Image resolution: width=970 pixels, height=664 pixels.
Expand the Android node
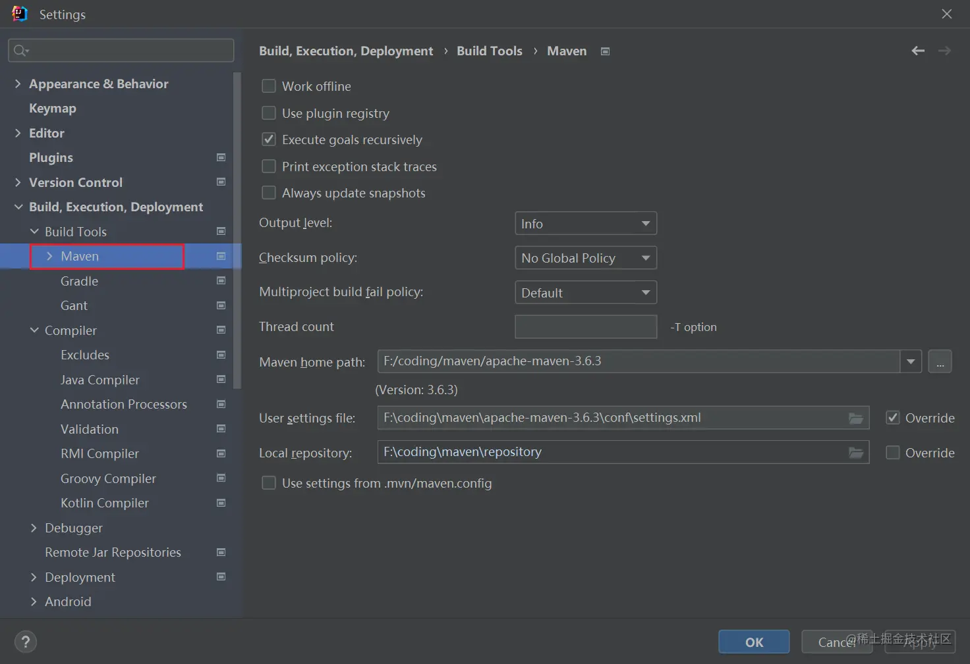tap(34, 601)
